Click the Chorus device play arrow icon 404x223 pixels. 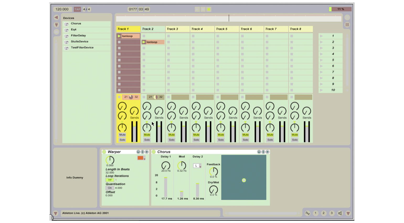tap(267, 152)
